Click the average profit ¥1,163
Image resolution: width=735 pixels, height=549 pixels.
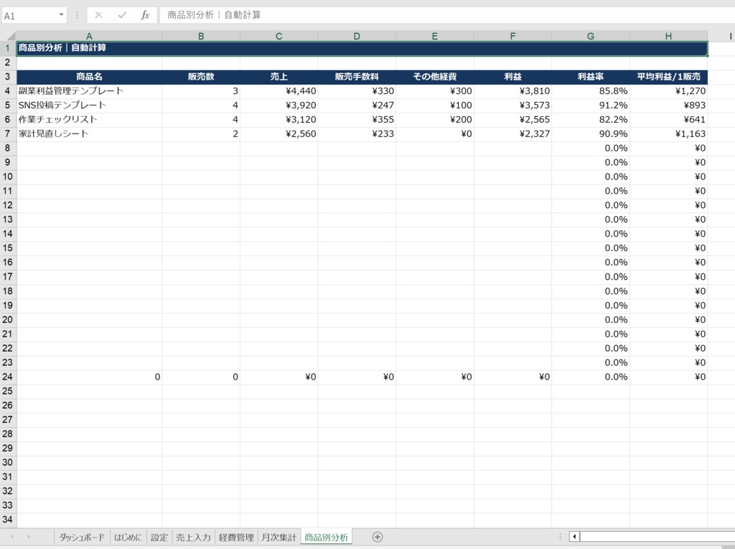[668, 134]
